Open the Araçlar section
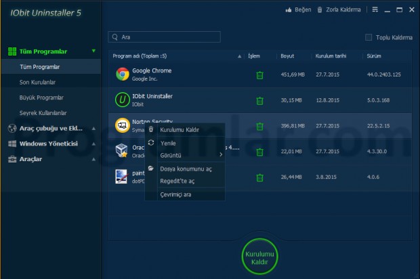This screenshot has height=279, width=420. 30,159
